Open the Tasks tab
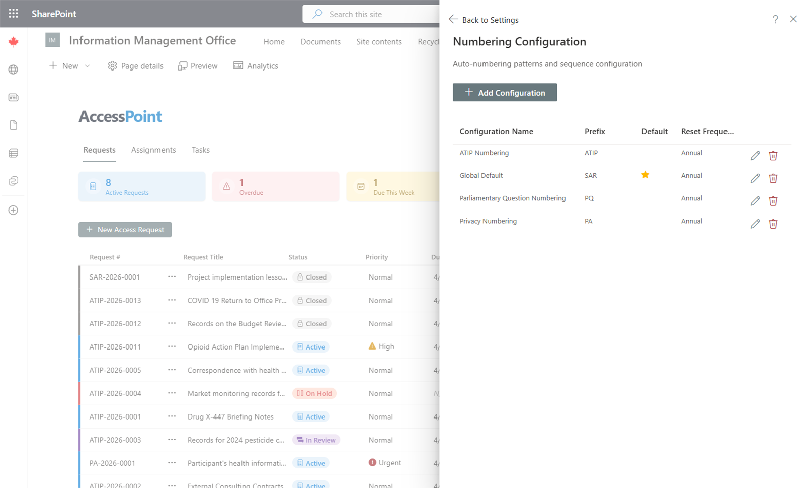The image size is (805, 488). coord(200,150)
